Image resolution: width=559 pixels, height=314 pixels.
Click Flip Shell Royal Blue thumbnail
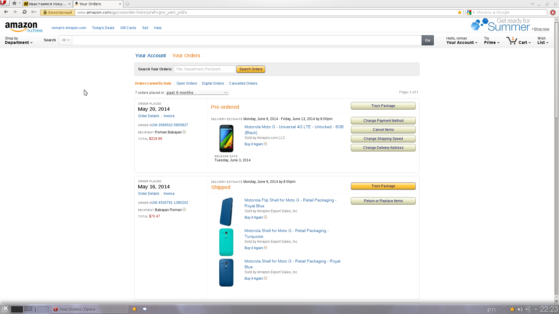click(x=226, y=212)
